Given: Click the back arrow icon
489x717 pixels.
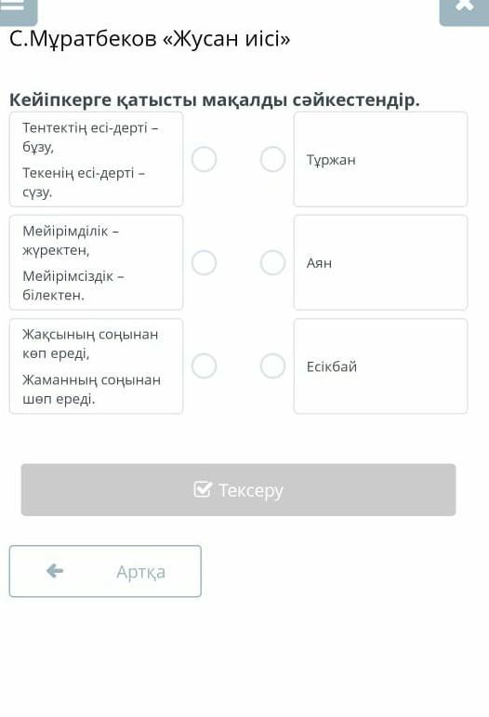Looking at the screenshot, I should click(55, 571).
